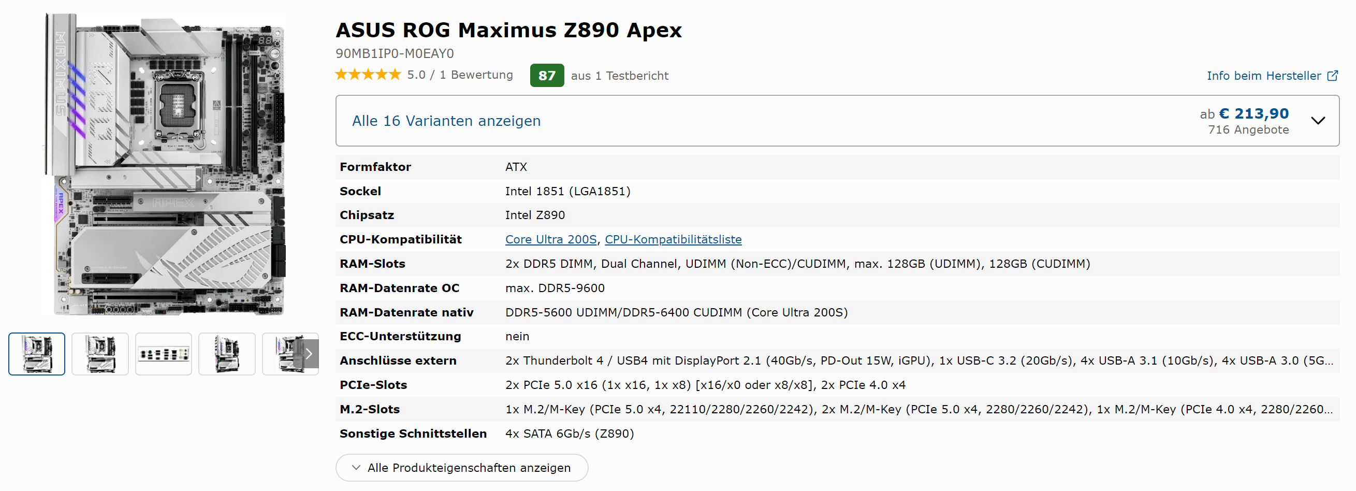Image resolution: width=1356 pixels, height=491 pixels.
Task: Click the part number 90MB1IP0-M0EAY0
Action: 395,53
